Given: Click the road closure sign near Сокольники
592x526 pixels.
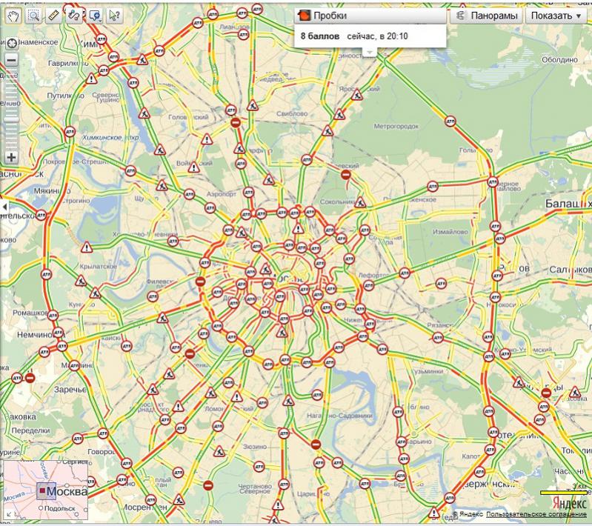Looking at the screenshot, I should tap(345, 175).
